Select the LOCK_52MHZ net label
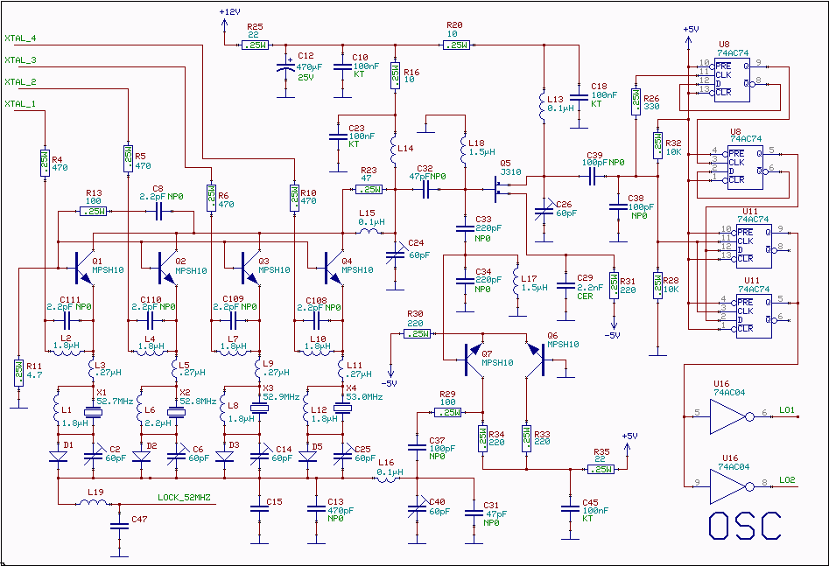 (184, 497)
